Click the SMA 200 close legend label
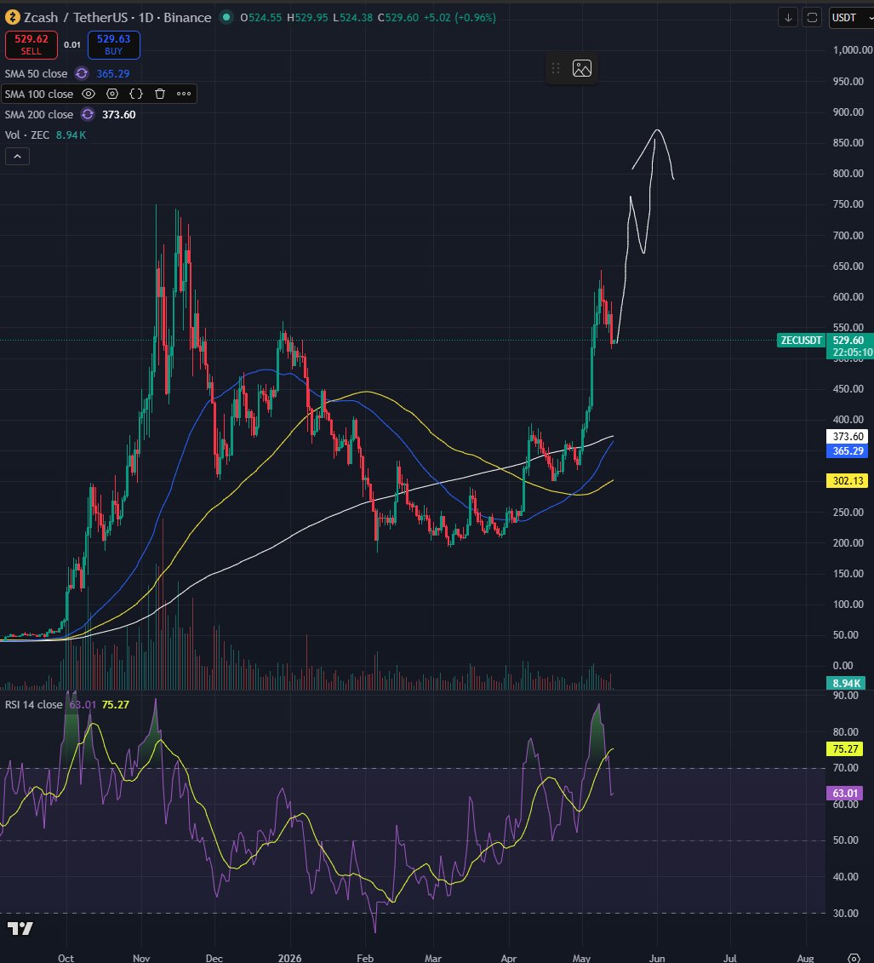874x963 pixels. (x=39, y=114)
